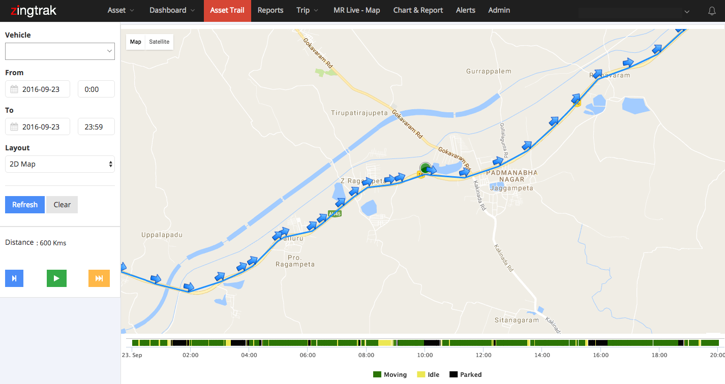Click the green vehicle position marker on map

pyautogui.click(x=426, y=168)
